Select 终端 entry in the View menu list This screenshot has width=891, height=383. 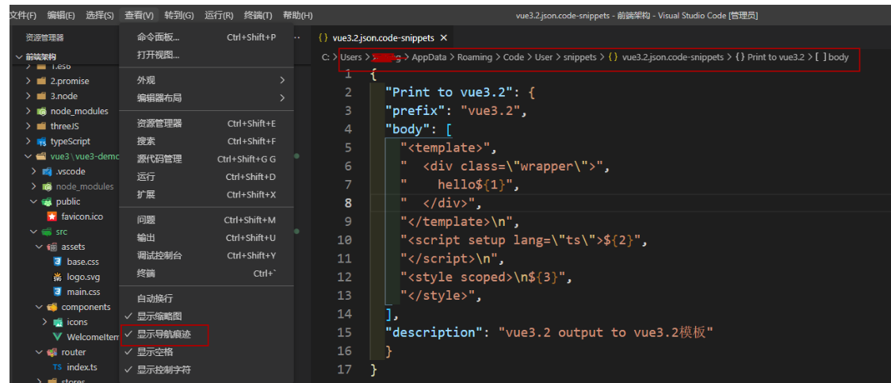pyautogui.click(x=206, y=274)
